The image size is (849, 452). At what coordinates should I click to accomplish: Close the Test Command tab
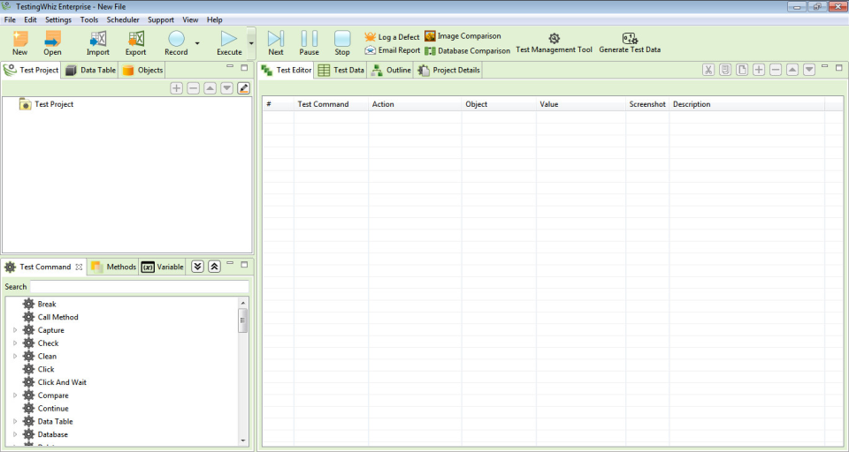coord(79,267)
